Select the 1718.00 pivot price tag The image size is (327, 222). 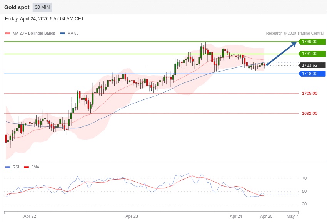pos(312,74)
